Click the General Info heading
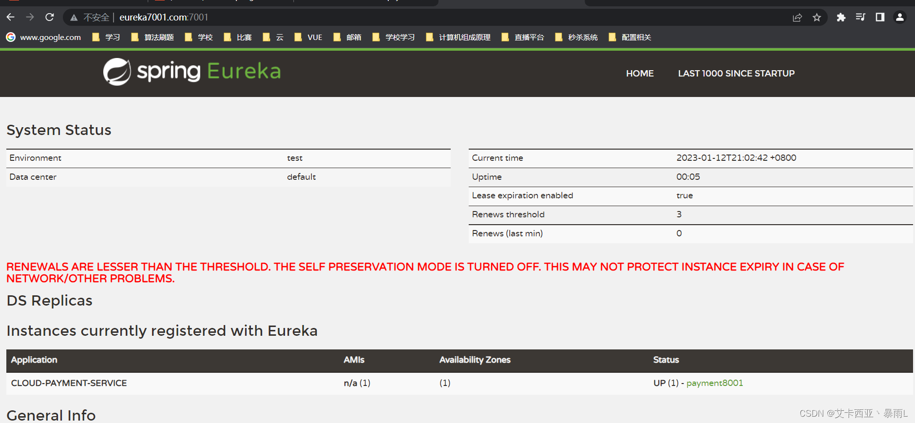The image size is (915, 423). tap(51, 415)
